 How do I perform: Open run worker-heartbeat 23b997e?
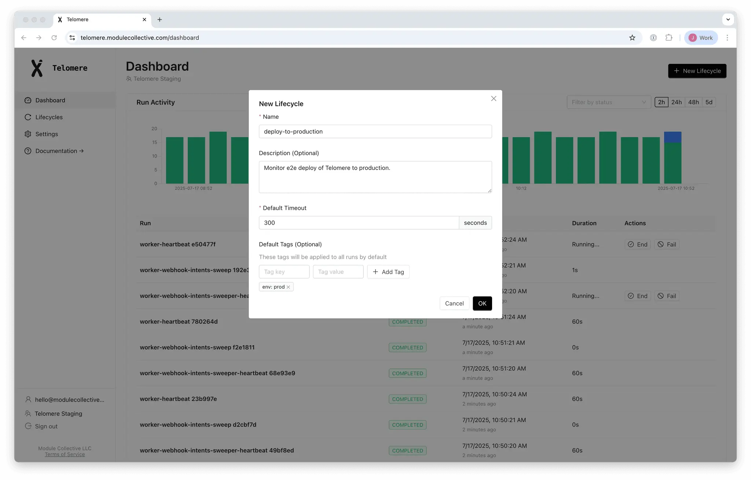[178, 399]
